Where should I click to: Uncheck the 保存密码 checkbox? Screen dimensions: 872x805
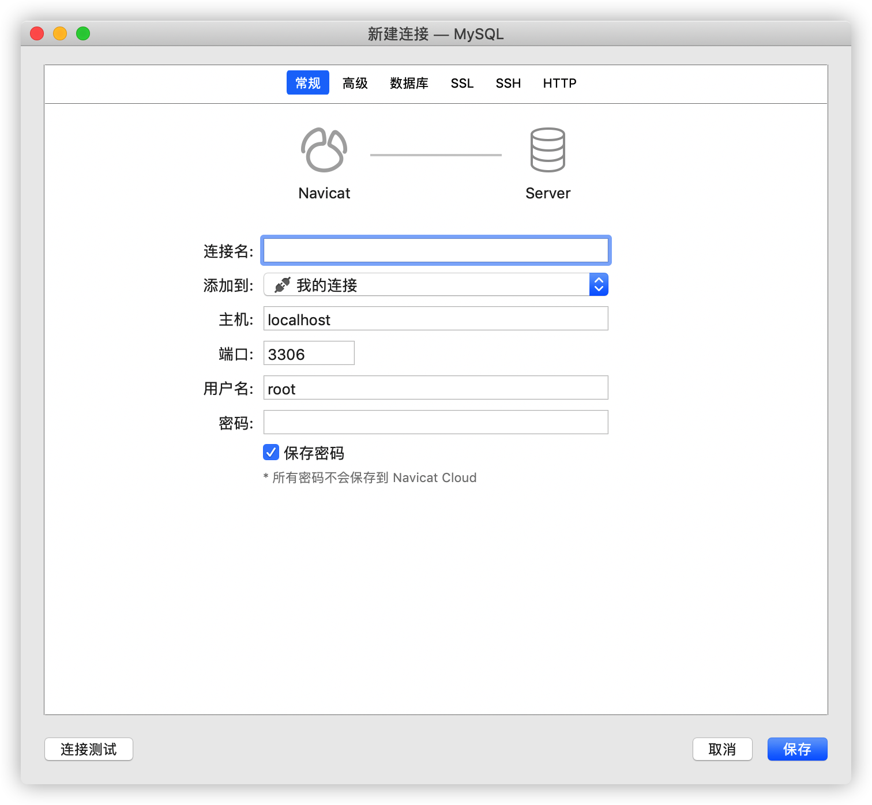271,452
